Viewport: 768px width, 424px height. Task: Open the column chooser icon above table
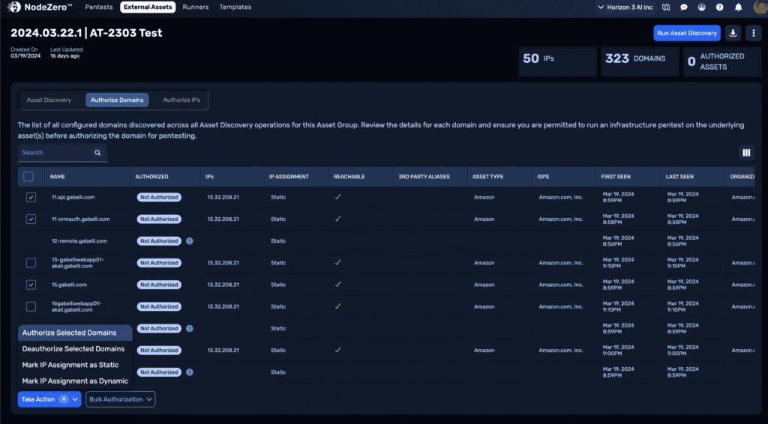(746, 153)
